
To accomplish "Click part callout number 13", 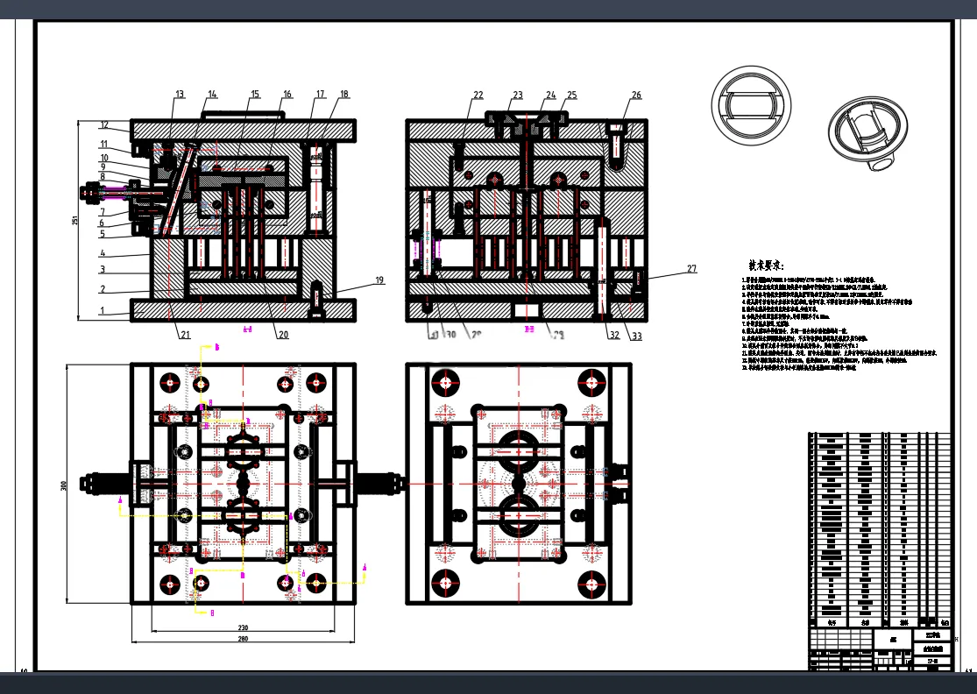I will (x=180, y=94).
